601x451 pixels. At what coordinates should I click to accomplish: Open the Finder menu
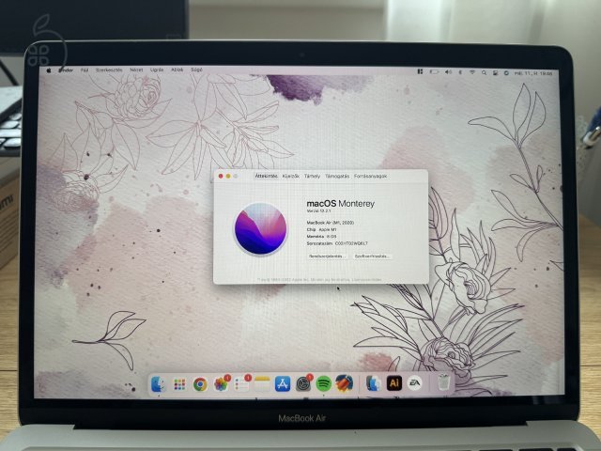coord(66,70)
